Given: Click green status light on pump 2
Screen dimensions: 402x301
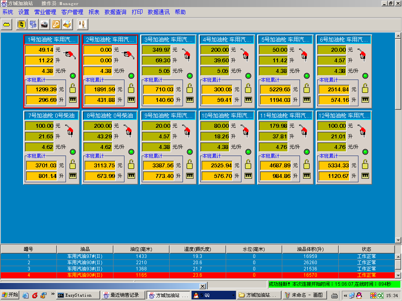Looking at the screenshot, I should tap(131, 76).
